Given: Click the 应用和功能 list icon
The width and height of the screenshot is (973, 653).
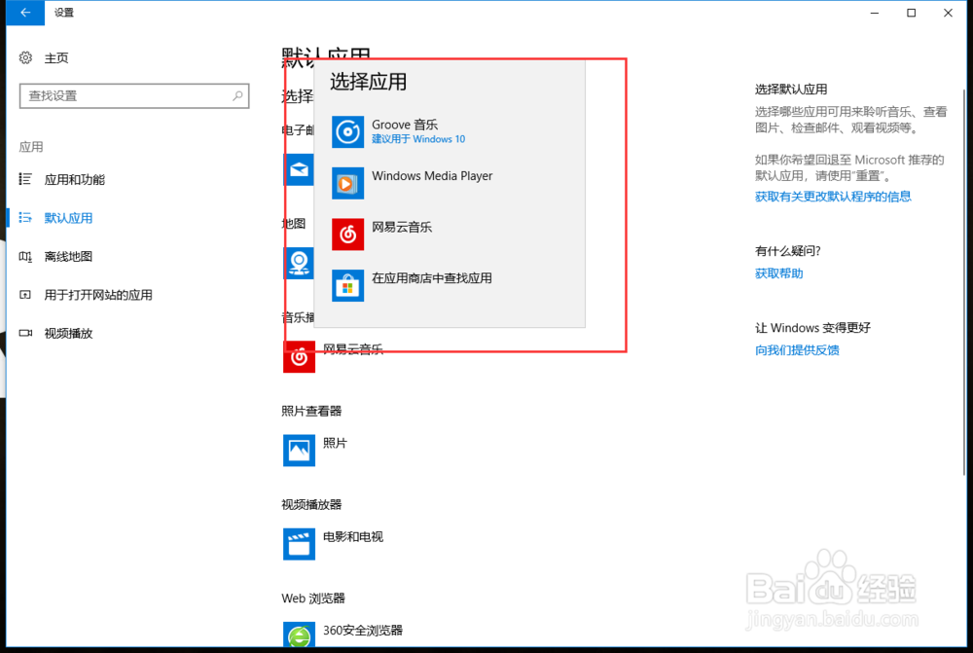Looking at the screenshot, I should (25, 179).
